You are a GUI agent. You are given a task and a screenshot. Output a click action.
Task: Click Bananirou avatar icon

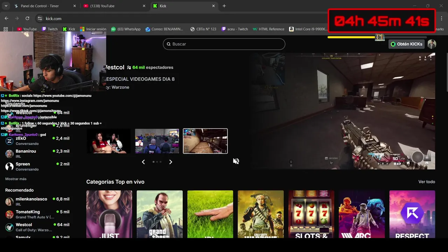tap(9, 154)
